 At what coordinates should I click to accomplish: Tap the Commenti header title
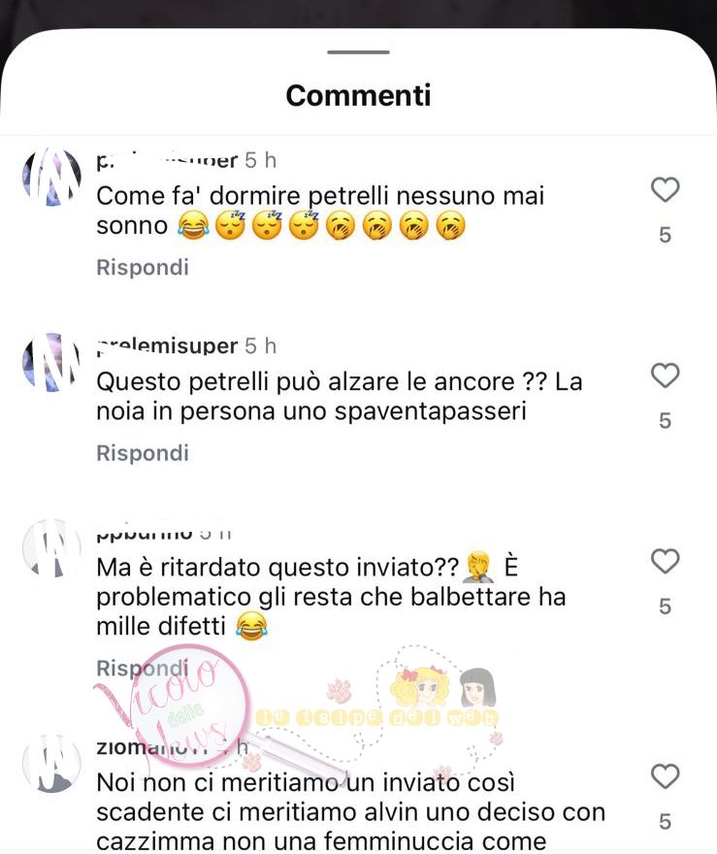click(358, 95)
